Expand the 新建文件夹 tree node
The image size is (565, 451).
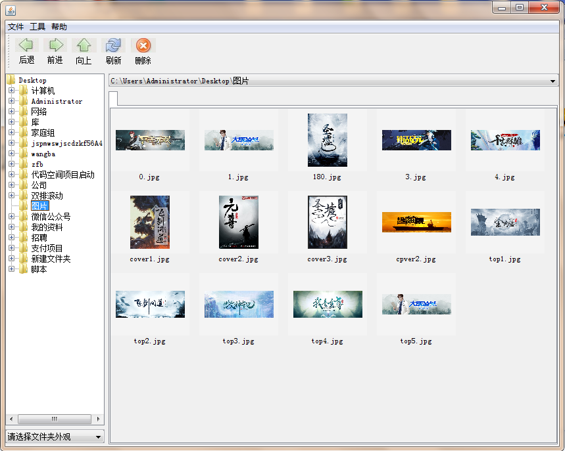[12, 258]
